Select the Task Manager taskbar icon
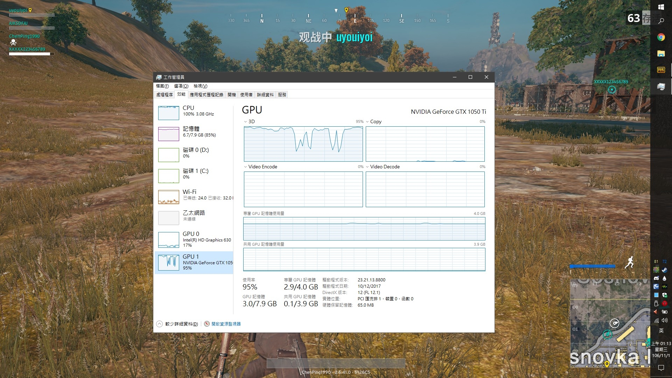The image size is (672, 378). [661, 86]
